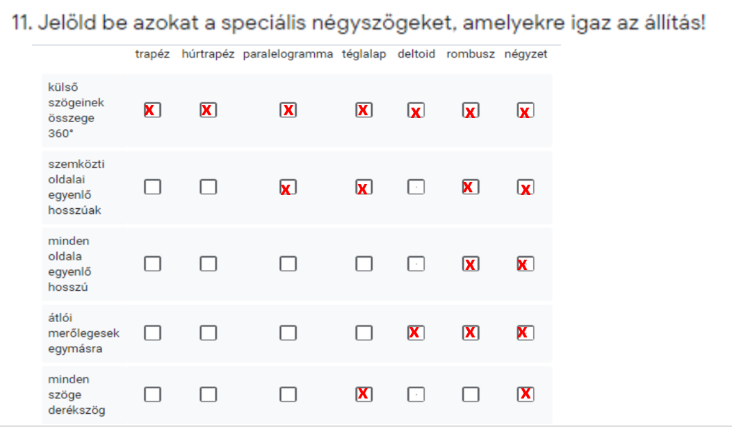Check téglalap for 'minden oldala egyenlő hosszú'
This screenshot has width=732, height=427.
click(x=364, y=264)
